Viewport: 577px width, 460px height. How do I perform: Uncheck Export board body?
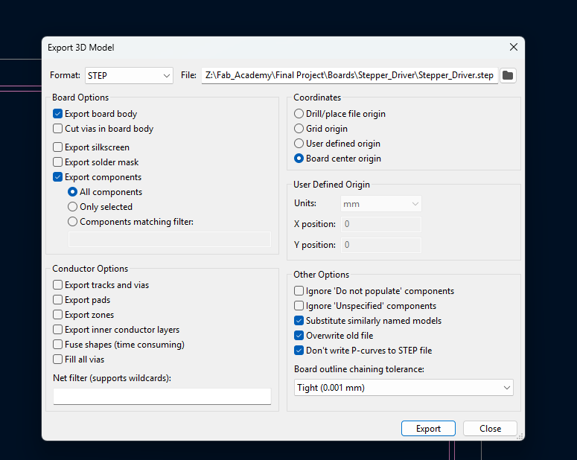coord(58,114)
